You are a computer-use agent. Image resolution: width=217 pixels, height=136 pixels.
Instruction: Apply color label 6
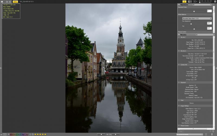(x=21, y=134)
